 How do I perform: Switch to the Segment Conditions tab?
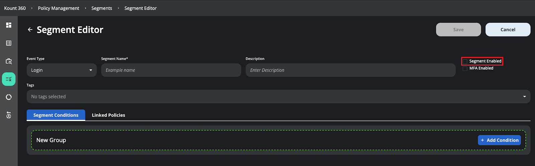tap(56, 115)
